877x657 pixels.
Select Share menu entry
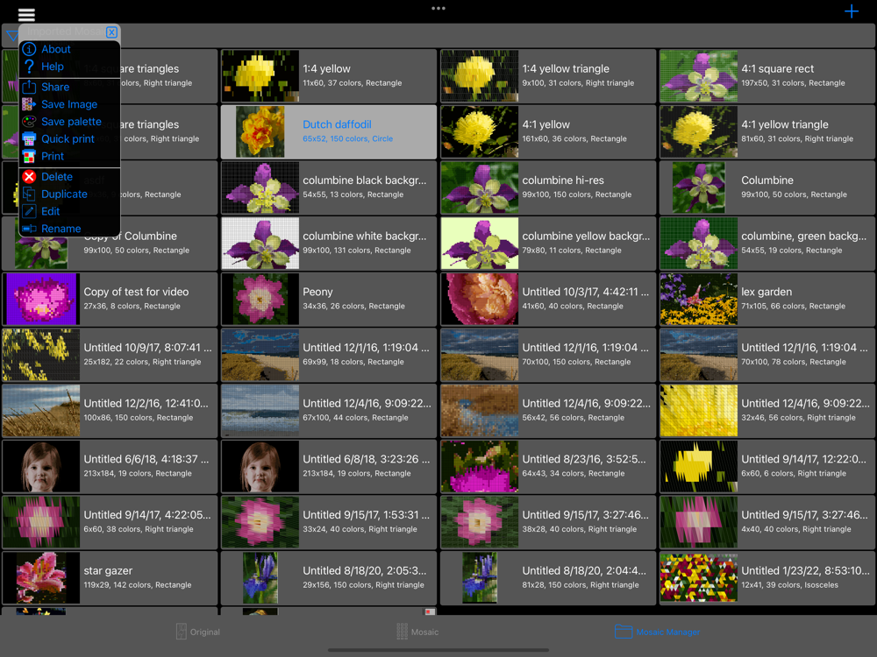click(55, 87)
